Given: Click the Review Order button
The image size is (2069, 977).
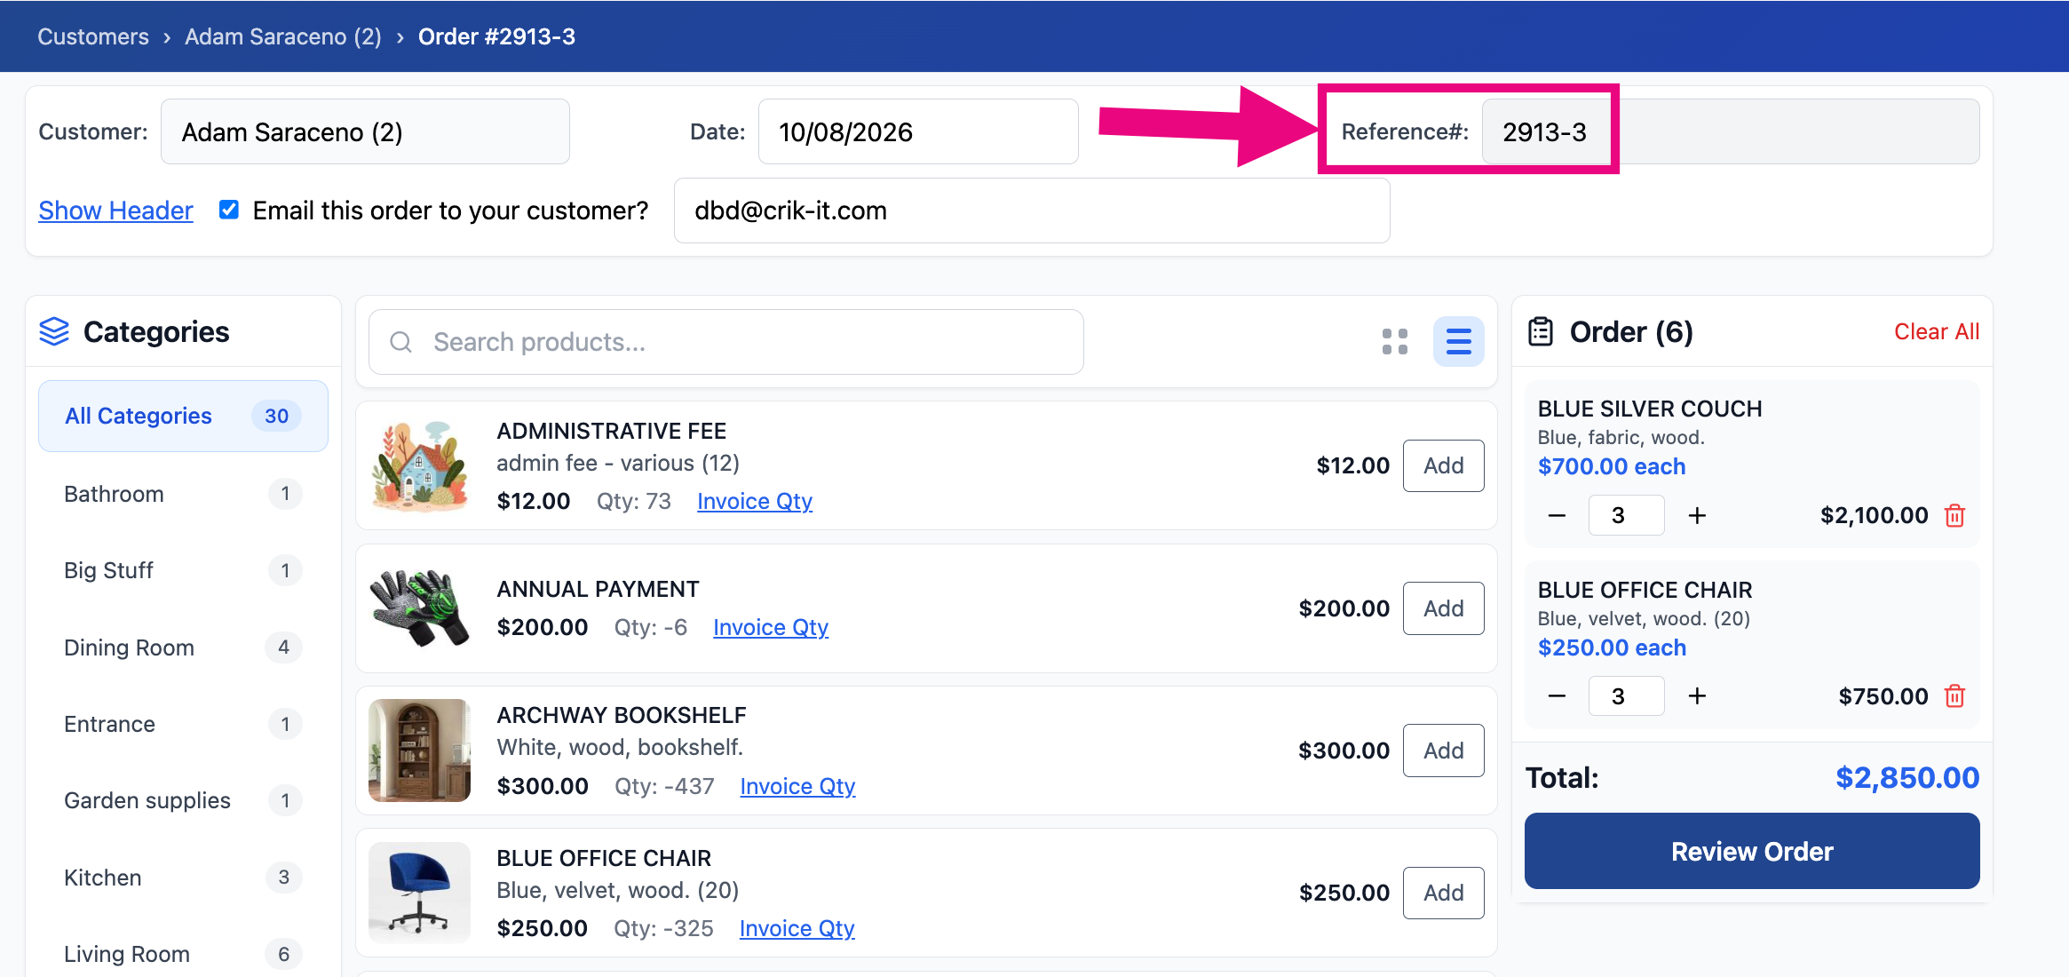Looking at the screenshot, I should (x=1752, y=851).
